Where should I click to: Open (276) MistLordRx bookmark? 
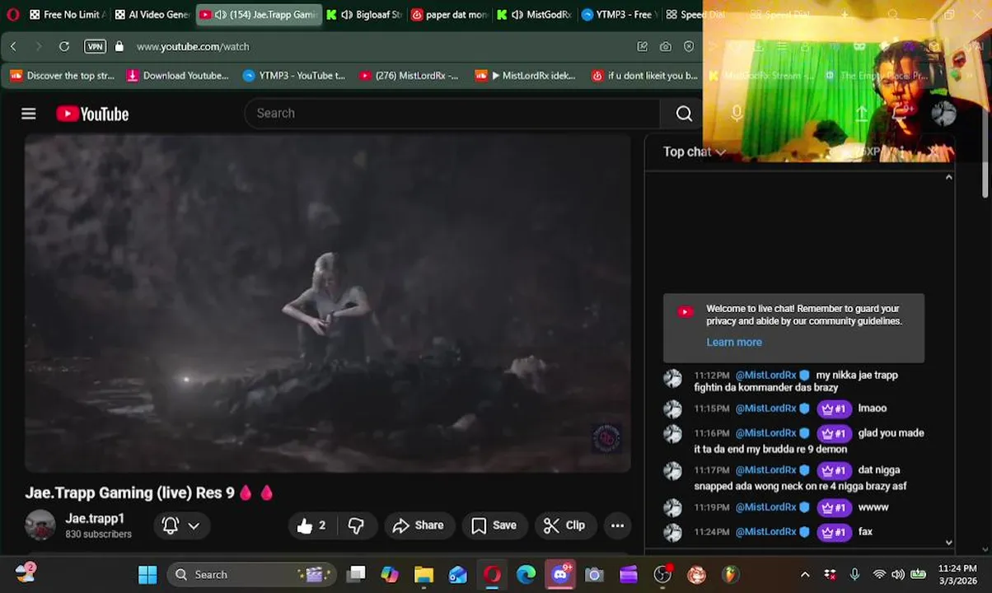coord(409,76)
